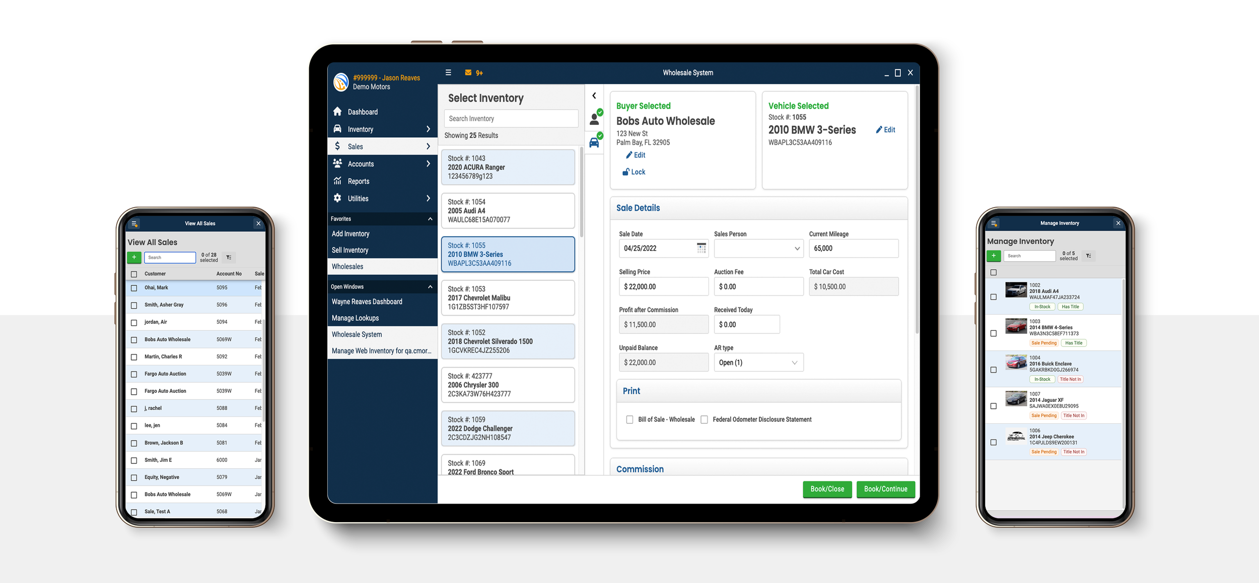
Task: Click the Search Inventory input field
Action: click(x=511, y=118)
